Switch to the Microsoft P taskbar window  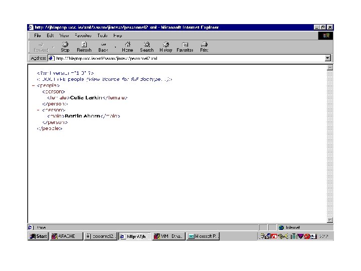tap(203, 236)
